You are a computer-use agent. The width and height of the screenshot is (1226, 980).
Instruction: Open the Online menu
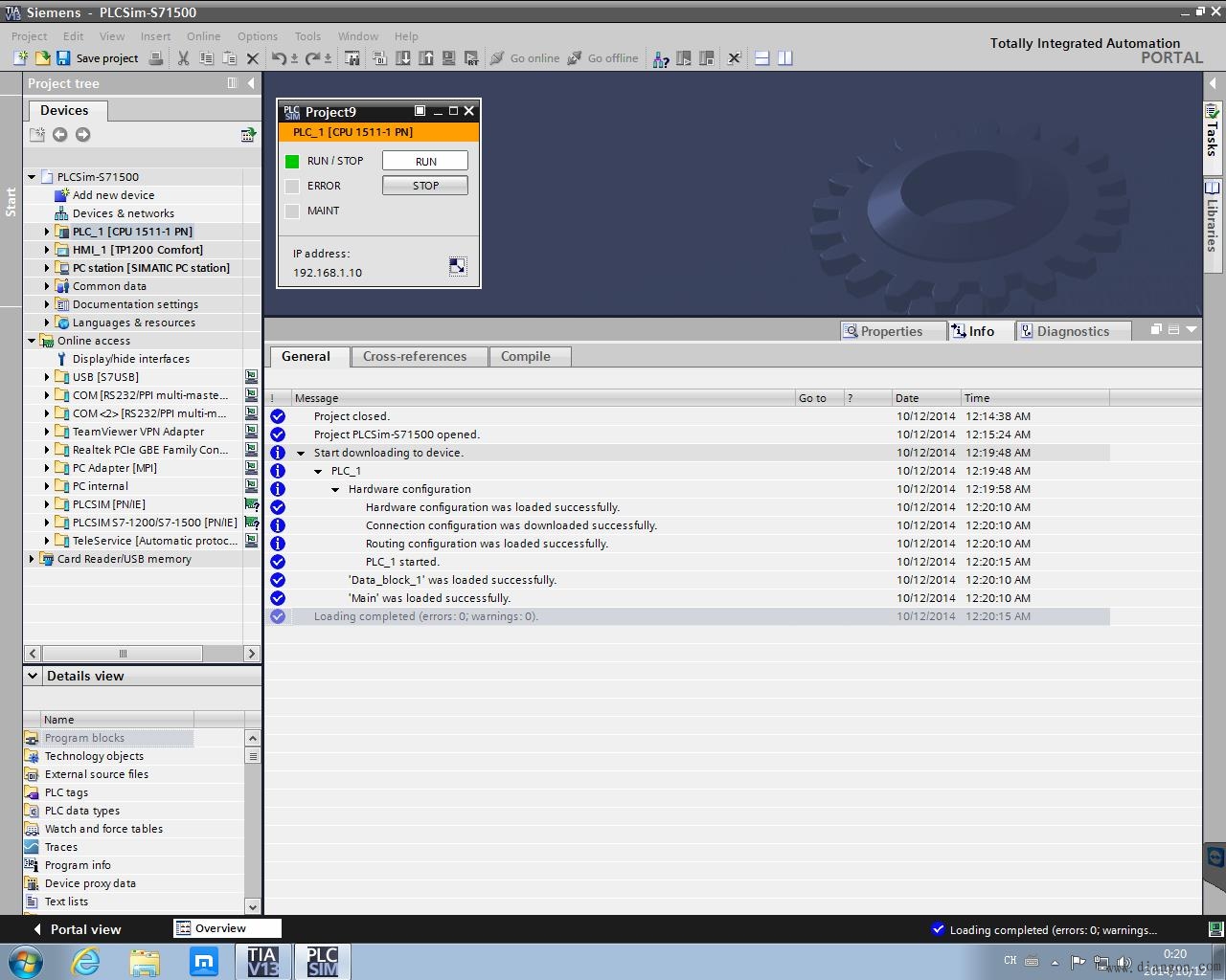[203, 36]
